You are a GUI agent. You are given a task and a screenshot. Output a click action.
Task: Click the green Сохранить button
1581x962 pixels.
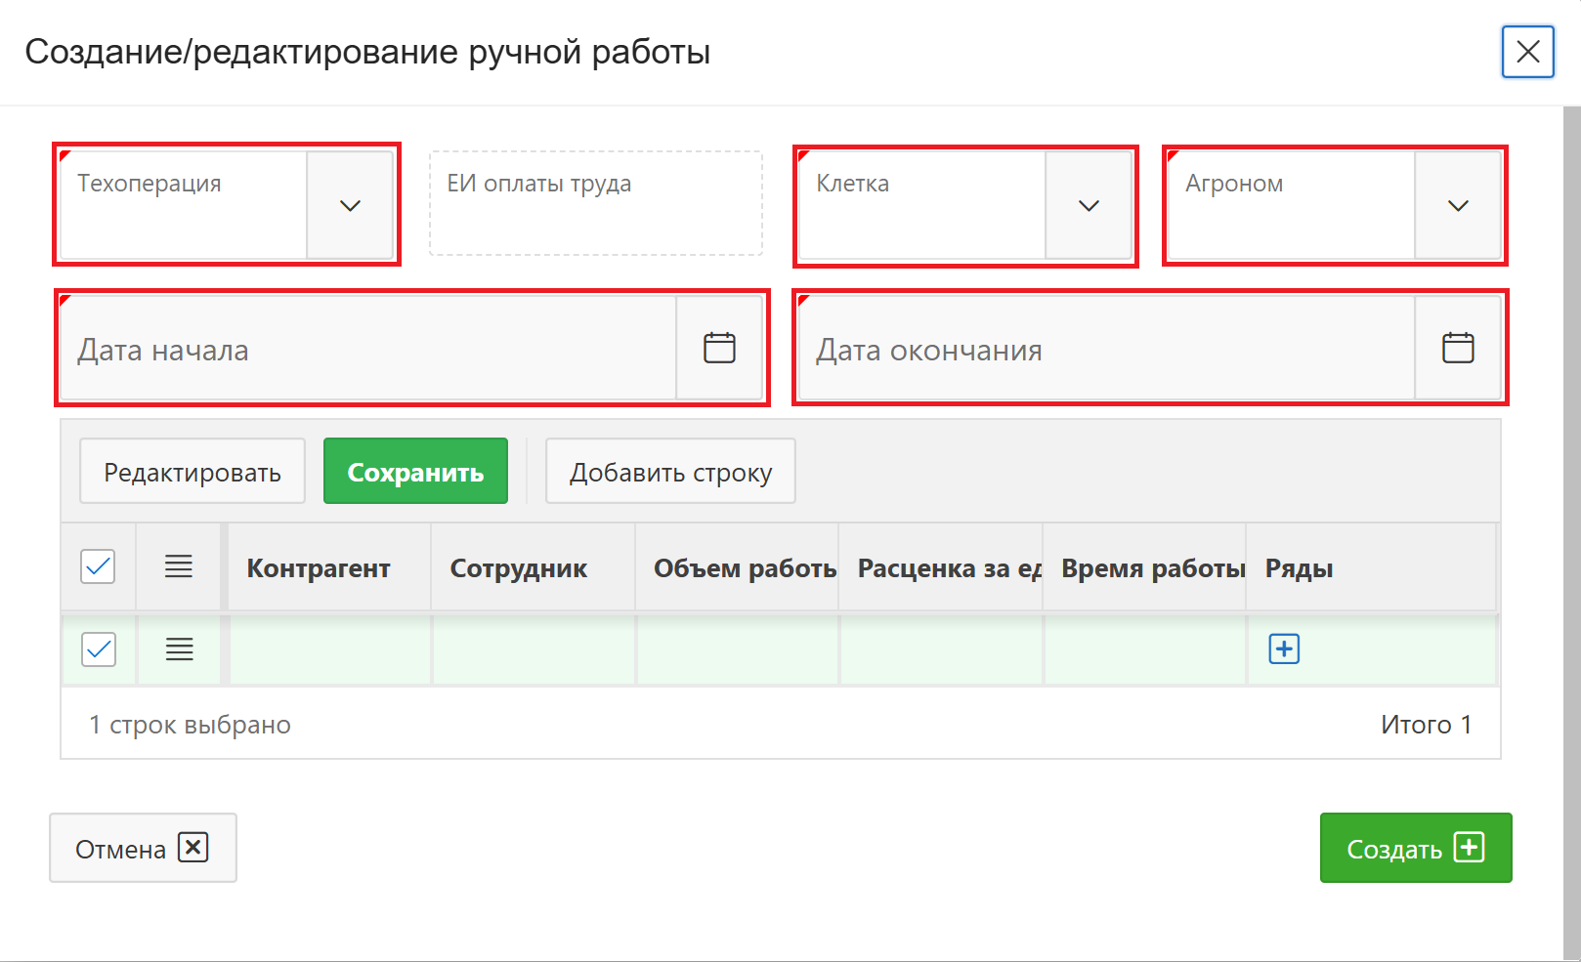click(415, 472)
